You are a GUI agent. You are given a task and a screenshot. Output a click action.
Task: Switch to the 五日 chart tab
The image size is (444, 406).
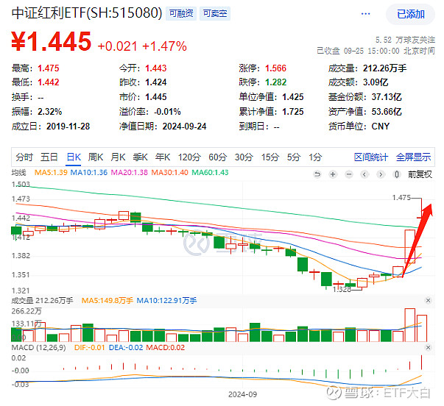pyautogui.click(x=49, y=157)
